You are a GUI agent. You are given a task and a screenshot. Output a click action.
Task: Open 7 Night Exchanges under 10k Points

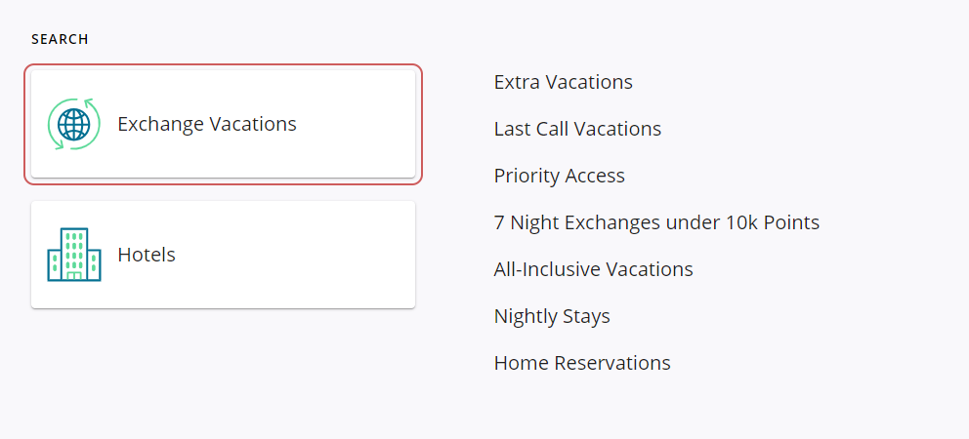656,222
